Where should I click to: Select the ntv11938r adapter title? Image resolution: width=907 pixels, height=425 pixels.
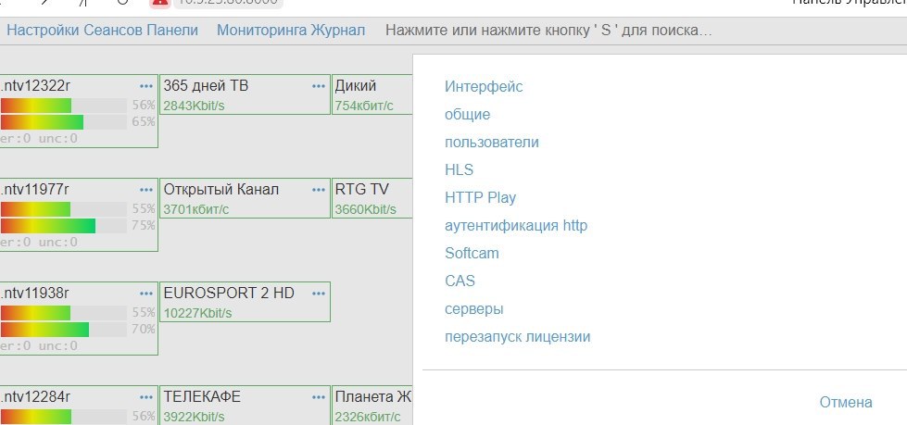(x=36, y=294)
